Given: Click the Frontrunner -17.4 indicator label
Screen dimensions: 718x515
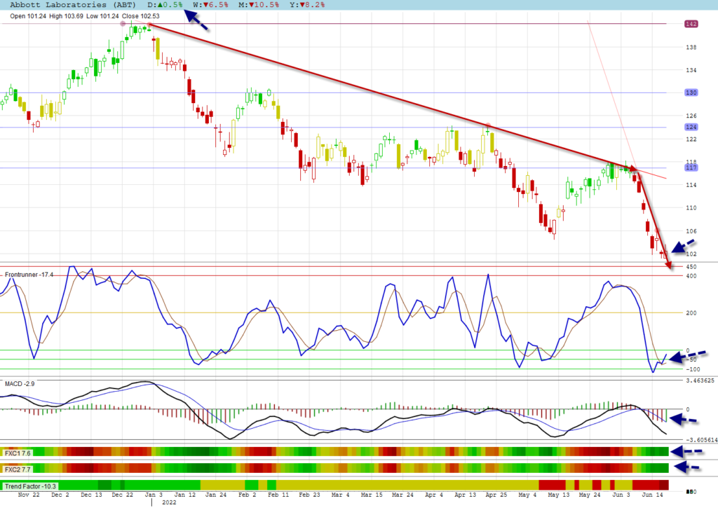Looking at the screenshot, I should (29, 275).
